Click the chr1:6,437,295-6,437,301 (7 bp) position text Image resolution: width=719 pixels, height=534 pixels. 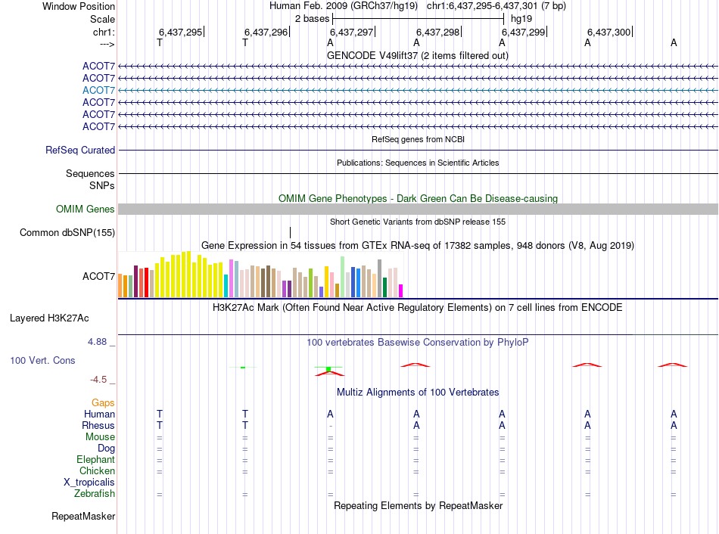(496, 6)
